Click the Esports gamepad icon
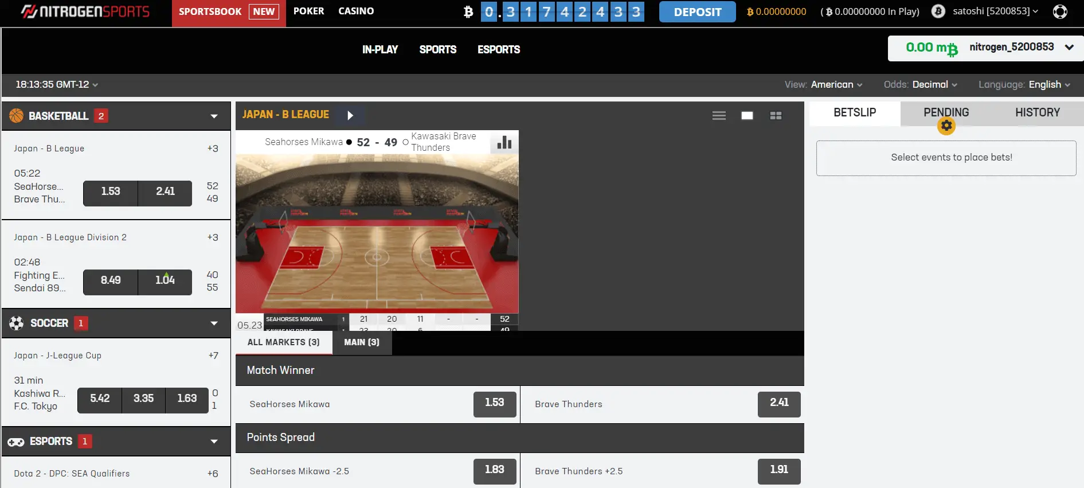 pos(15,442)
